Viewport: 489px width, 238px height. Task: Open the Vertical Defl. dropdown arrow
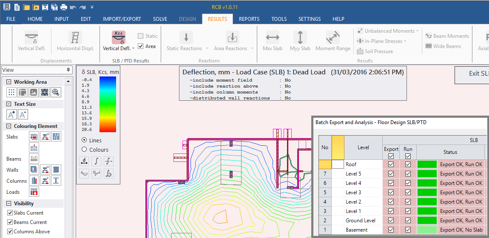(133, 49)
